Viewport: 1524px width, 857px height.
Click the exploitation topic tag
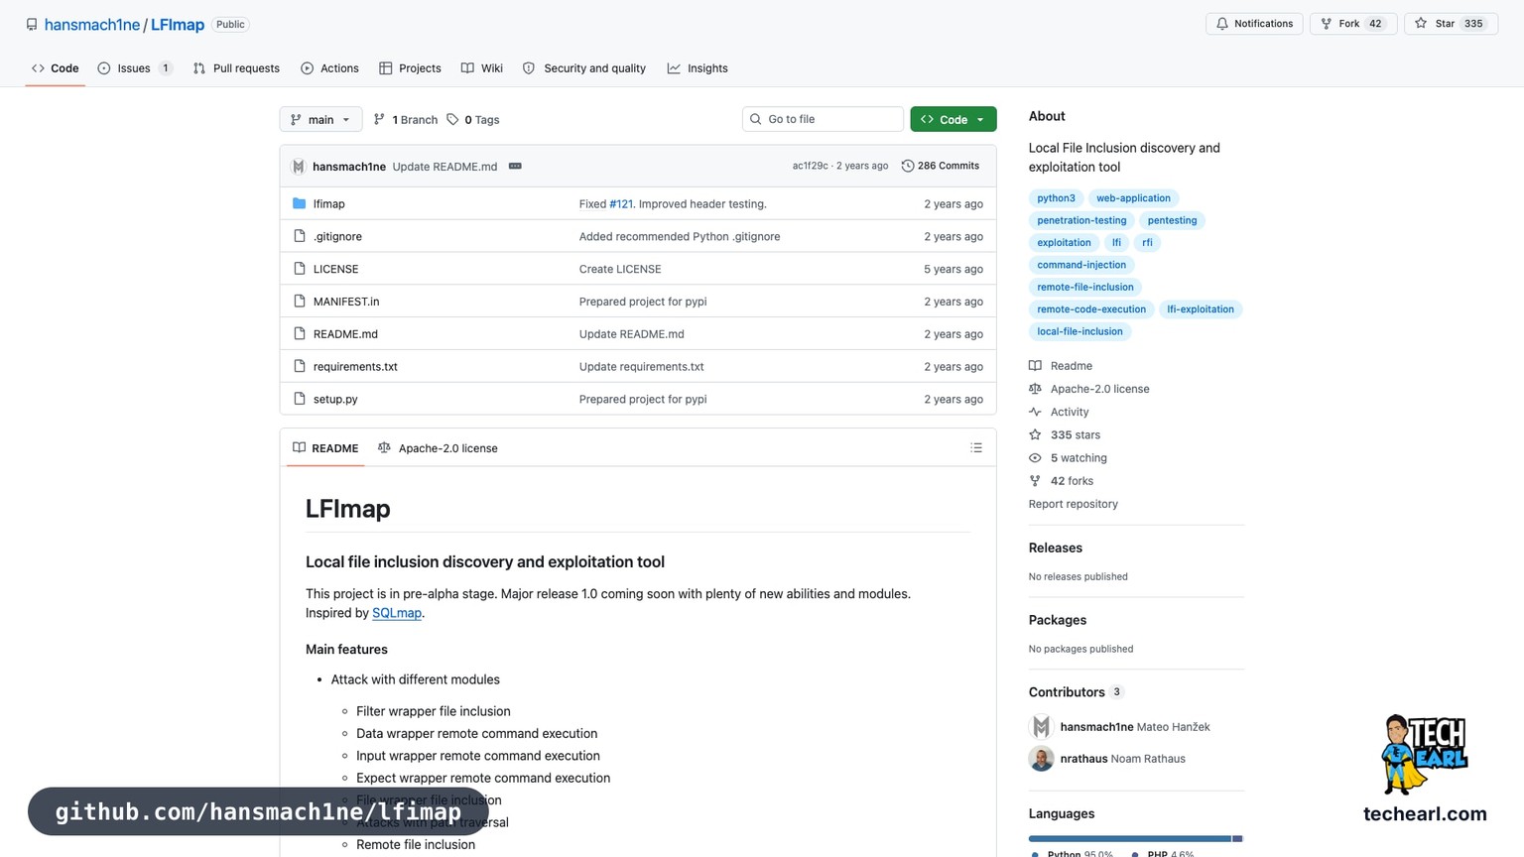pos(1064,242)
